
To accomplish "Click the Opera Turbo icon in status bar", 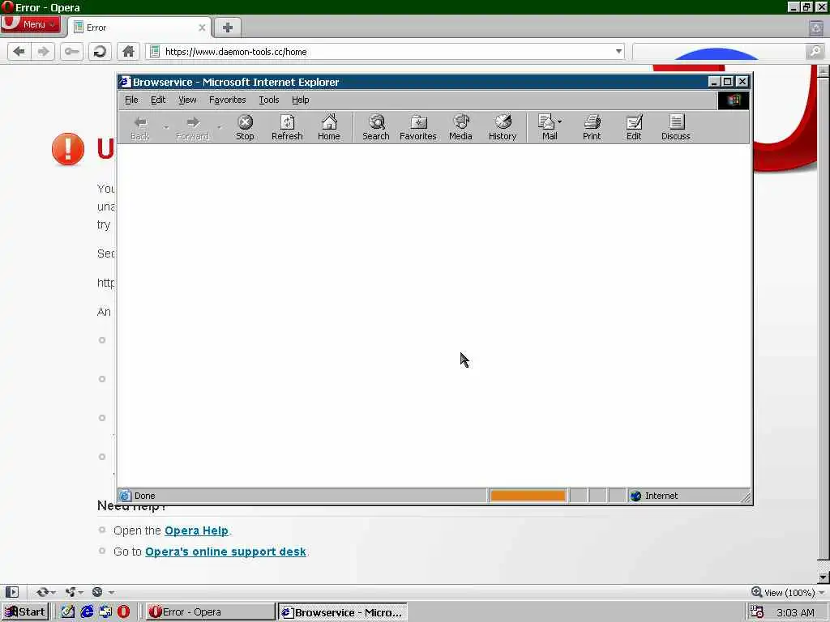I will point(97,592).
